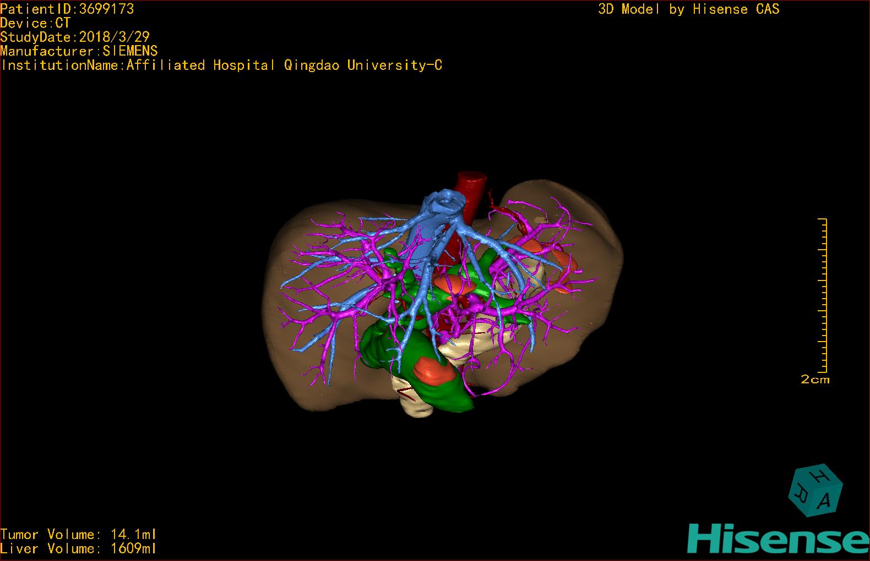Screen dimensions: 870x561
Task: Click the 'Manufacturer:SIEMENS' text
Action: tap(79, 51)
